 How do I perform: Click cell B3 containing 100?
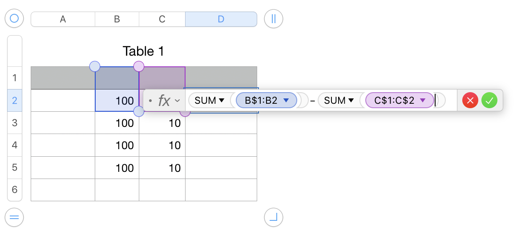tap(117, 123)
